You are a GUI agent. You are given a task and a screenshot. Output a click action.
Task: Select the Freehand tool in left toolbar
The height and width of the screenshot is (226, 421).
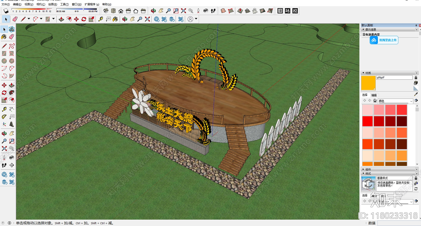(x=12, y=46)
